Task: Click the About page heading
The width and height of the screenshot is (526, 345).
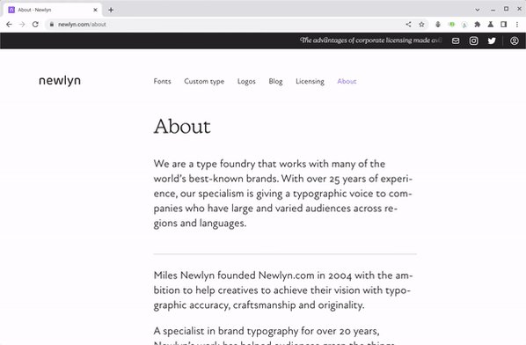Action: point(182,127)
